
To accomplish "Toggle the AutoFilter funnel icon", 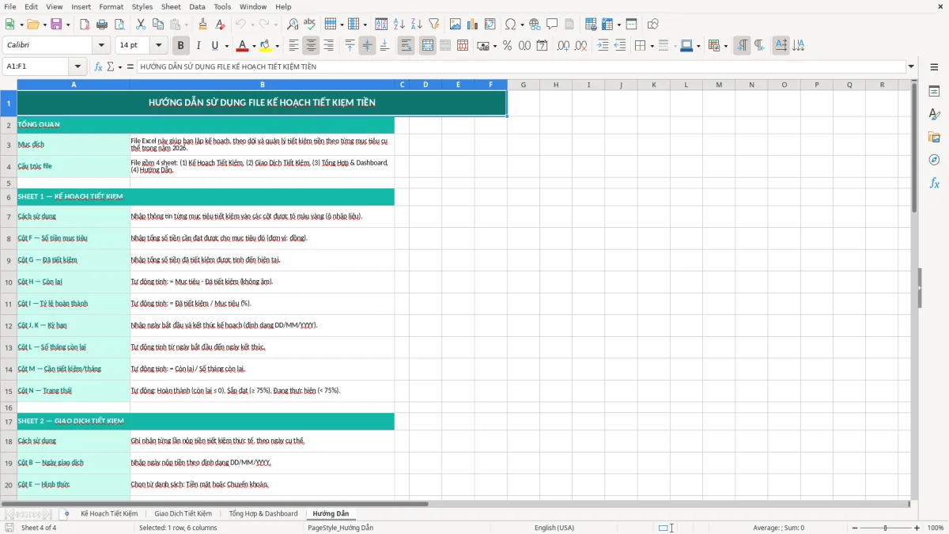I will (x=434, y=25).
